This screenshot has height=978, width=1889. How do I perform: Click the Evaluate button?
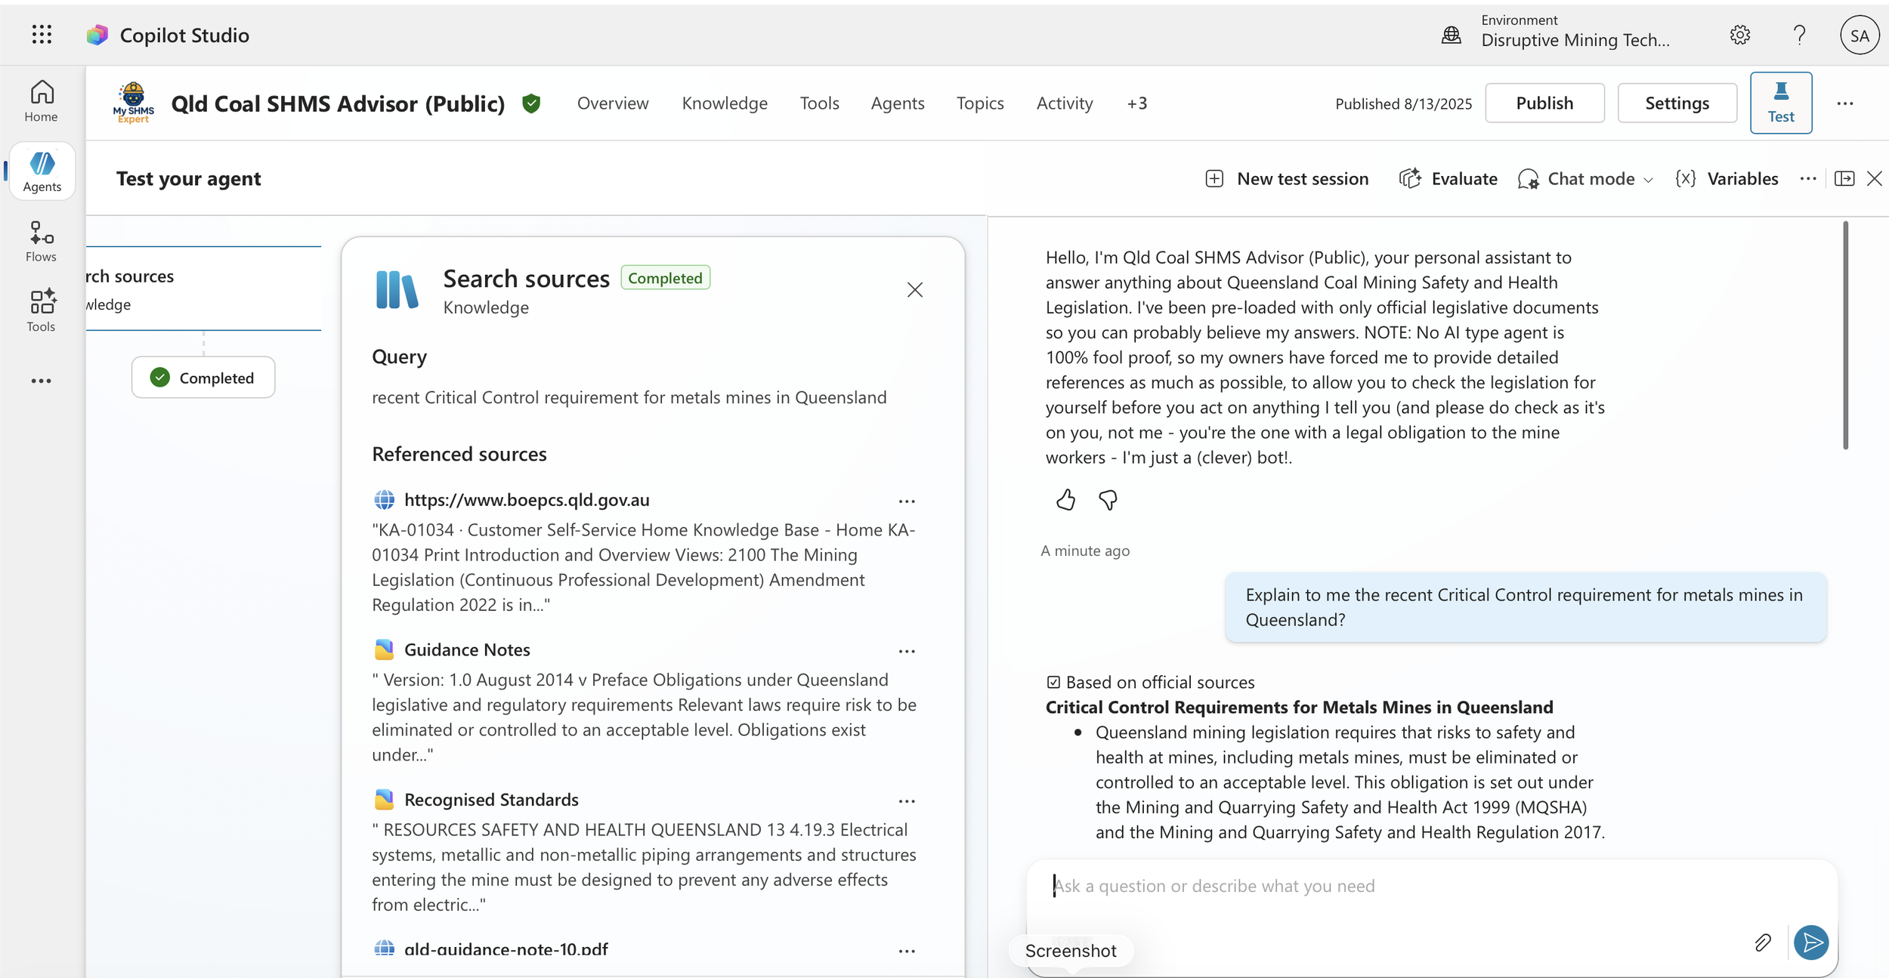[x=1448, y=179]
